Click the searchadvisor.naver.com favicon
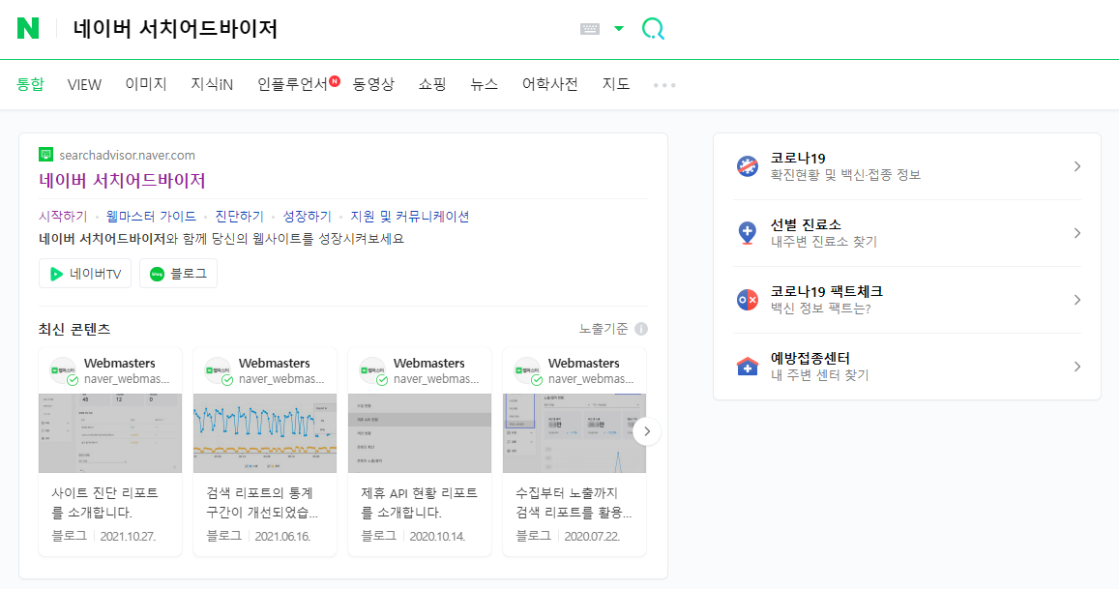The image size is (1119, 589). tap(45, 154)
